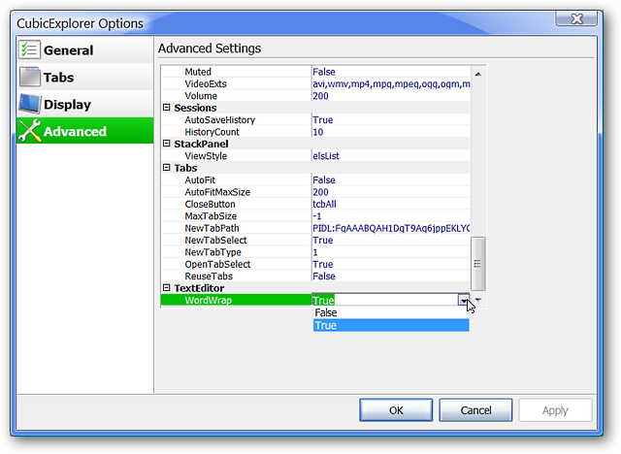Choose False in the WordWrap dropdown list
The height and width of the screenshot is (454, 621).
(x=391, y=312)
